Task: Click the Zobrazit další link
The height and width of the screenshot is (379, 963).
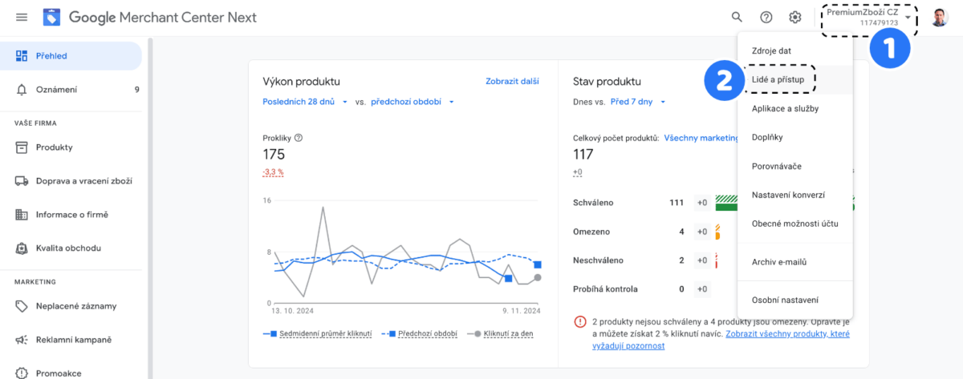Action: pos(512,81)
